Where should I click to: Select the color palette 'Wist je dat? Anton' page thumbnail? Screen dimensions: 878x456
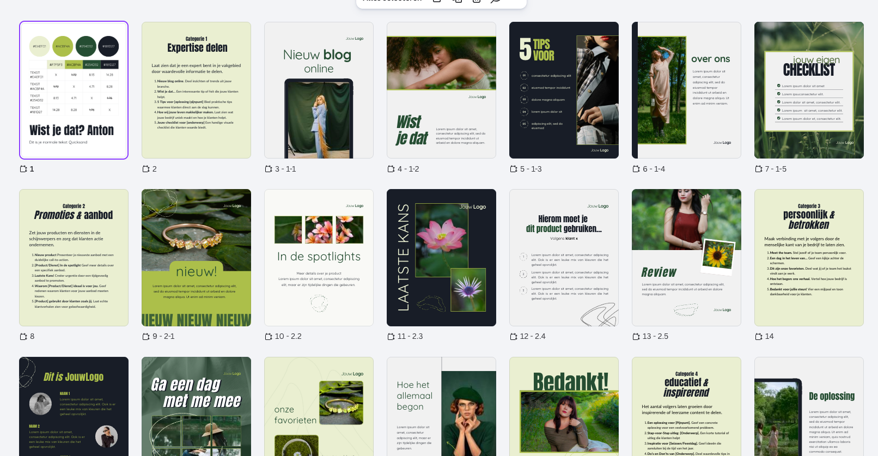point(74,90)
